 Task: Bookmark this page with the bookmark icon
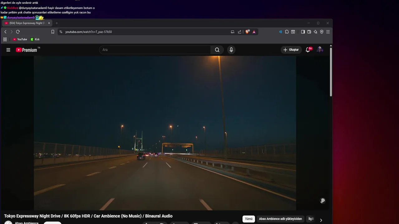(x=53, y=32)
